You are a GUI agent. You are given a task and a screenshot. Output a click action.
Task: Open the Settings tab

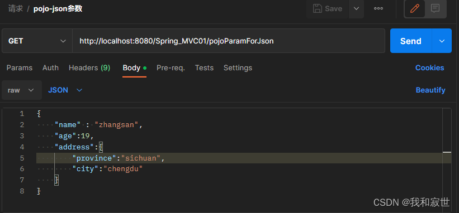pyautogui.click(x=238, y=67)
